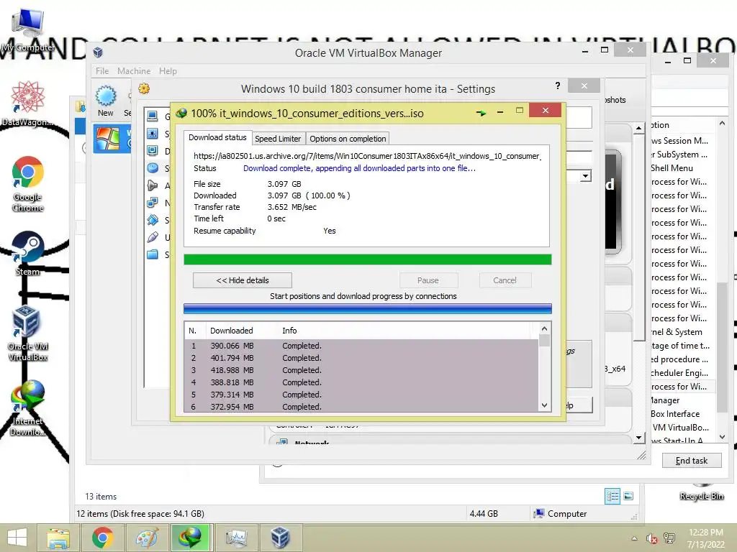
Task: Open the Google Chrome desktop shortcut
Action: [27, 184]
